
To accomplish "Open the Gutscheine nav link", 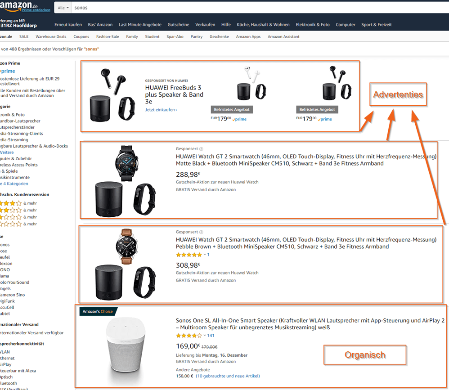I will [179, 25].
